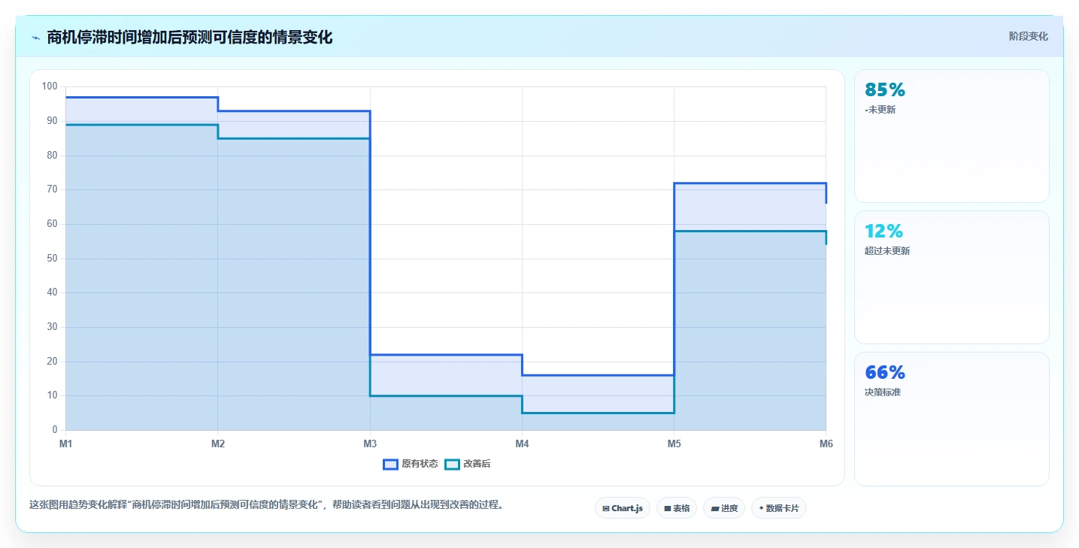Click the chart title 商机停滞时间增加后预测可信度的情景变化
Screen dimensions: 1079x548
189,37
